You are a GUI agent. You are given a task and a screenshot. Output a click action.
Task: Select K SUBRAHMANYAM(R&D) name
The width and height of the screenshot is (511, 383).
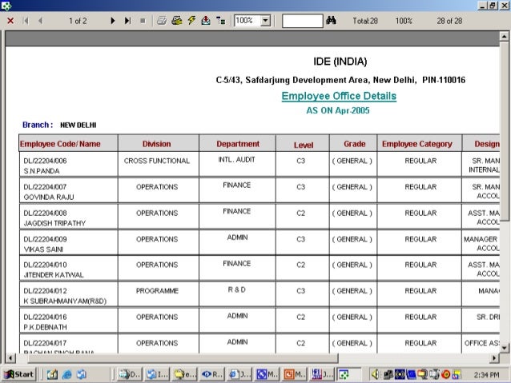click(x=65, y=301)
